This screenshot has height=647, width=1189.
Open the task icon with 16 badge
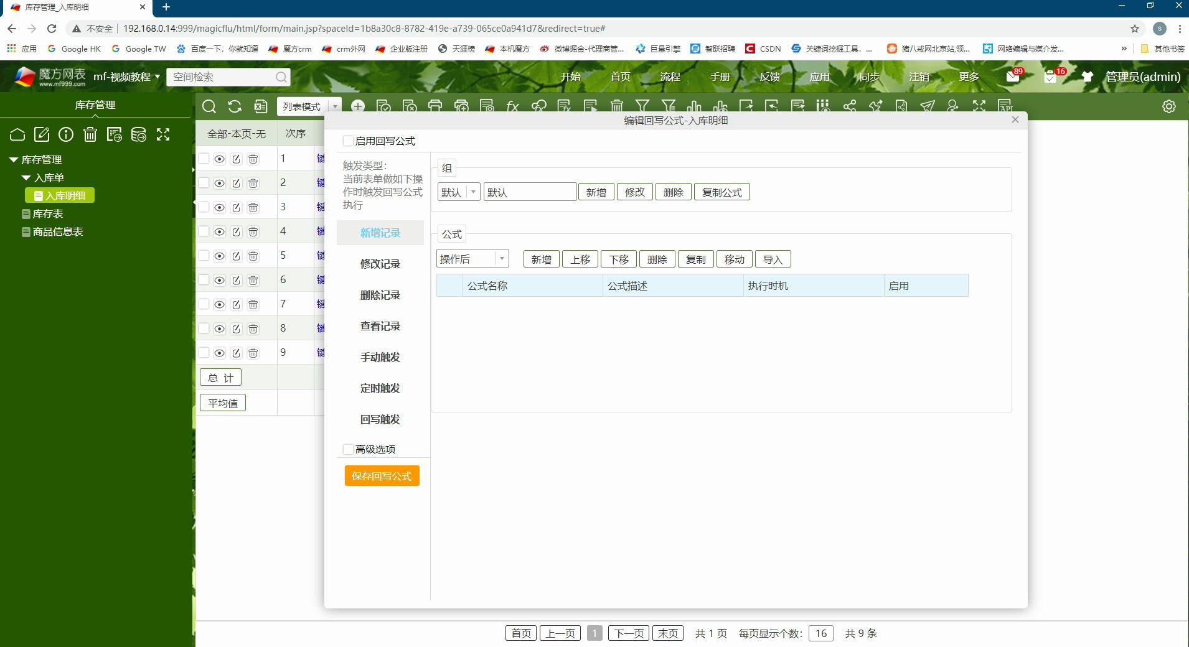coord(1051,77)
